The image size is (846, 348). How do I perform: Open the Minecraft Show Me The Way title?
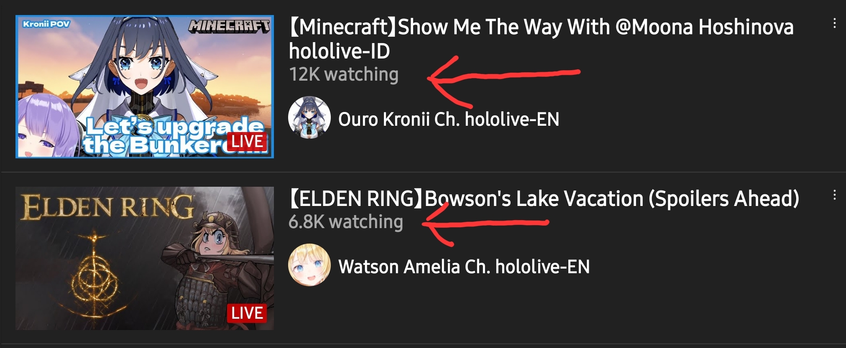pyautogui.click(x=541, y=39)
